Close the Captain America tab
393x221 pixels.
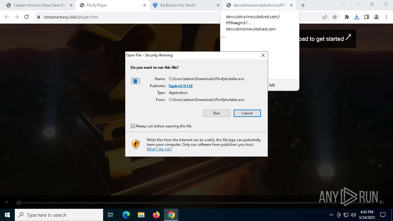[71, 5]
